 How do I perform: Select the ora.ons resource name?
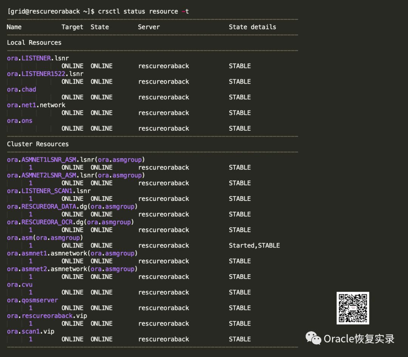pos(20,121)
